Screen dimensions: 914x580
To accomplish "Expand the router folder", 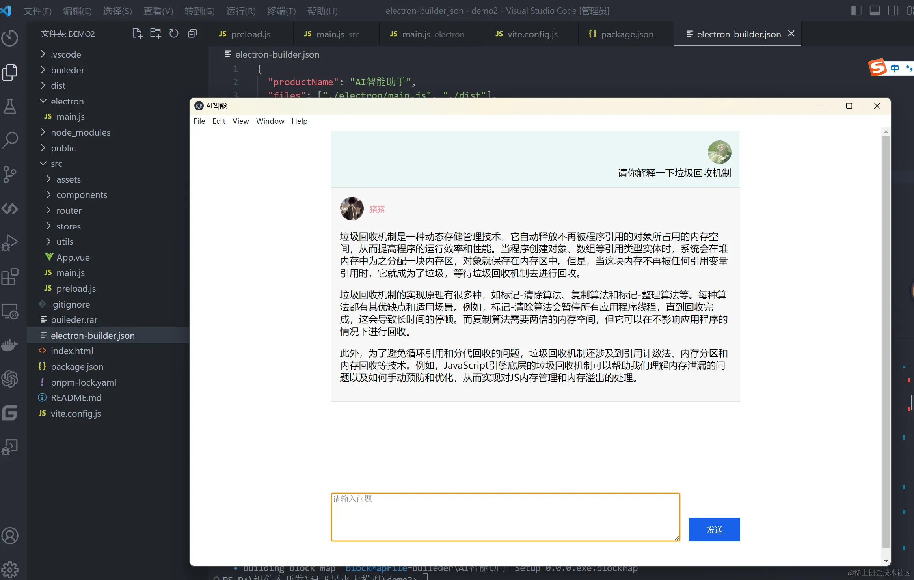I will click(x=108, y=211).
